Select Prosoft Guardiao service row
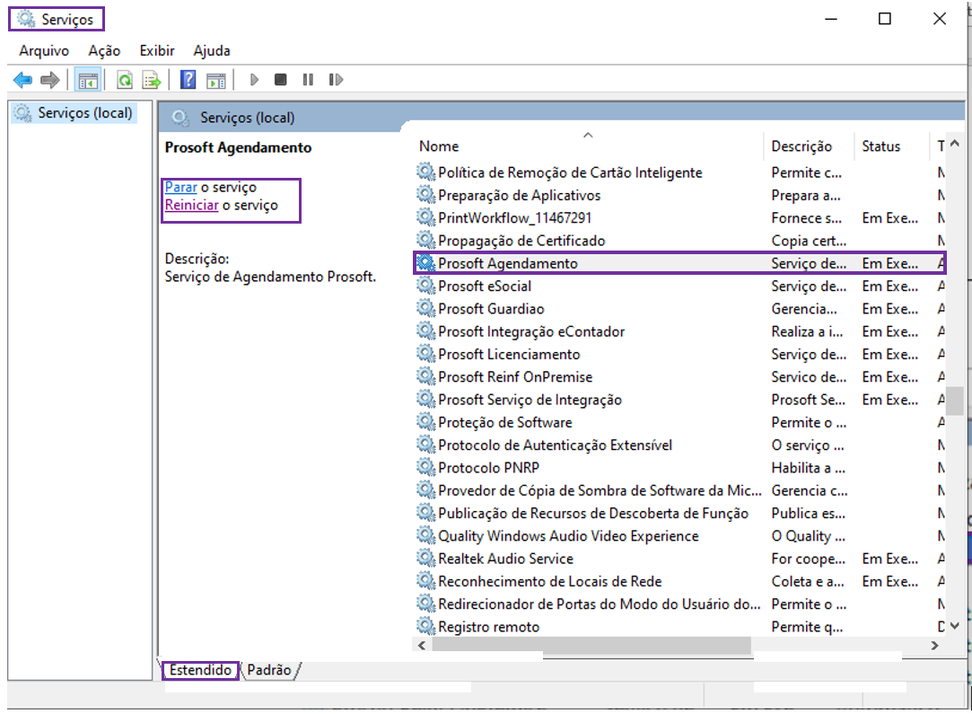 (680, 309)
